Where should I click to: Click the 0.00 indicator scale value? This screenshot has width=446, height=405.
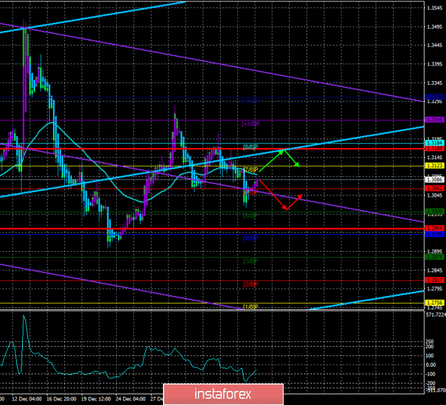[x=431, y=365]
